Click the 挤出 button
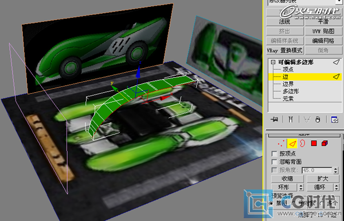The image size is (344, 221). 285,31
